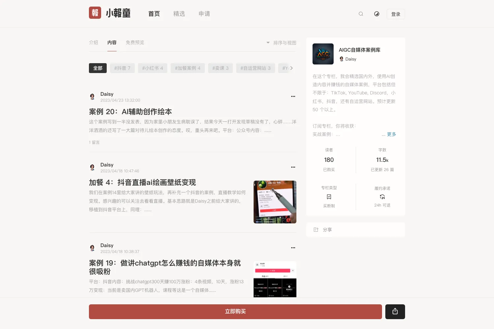This screenshot has height=329, width=494.
Task: Click the red 小報童 logo icon
Action: [x=95, y=13]
